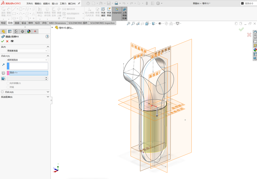The image size is (257, 179).
Task: Open the DimXpertManager crosshair tab
Action: pyautogui.click(x=22, y=31)
